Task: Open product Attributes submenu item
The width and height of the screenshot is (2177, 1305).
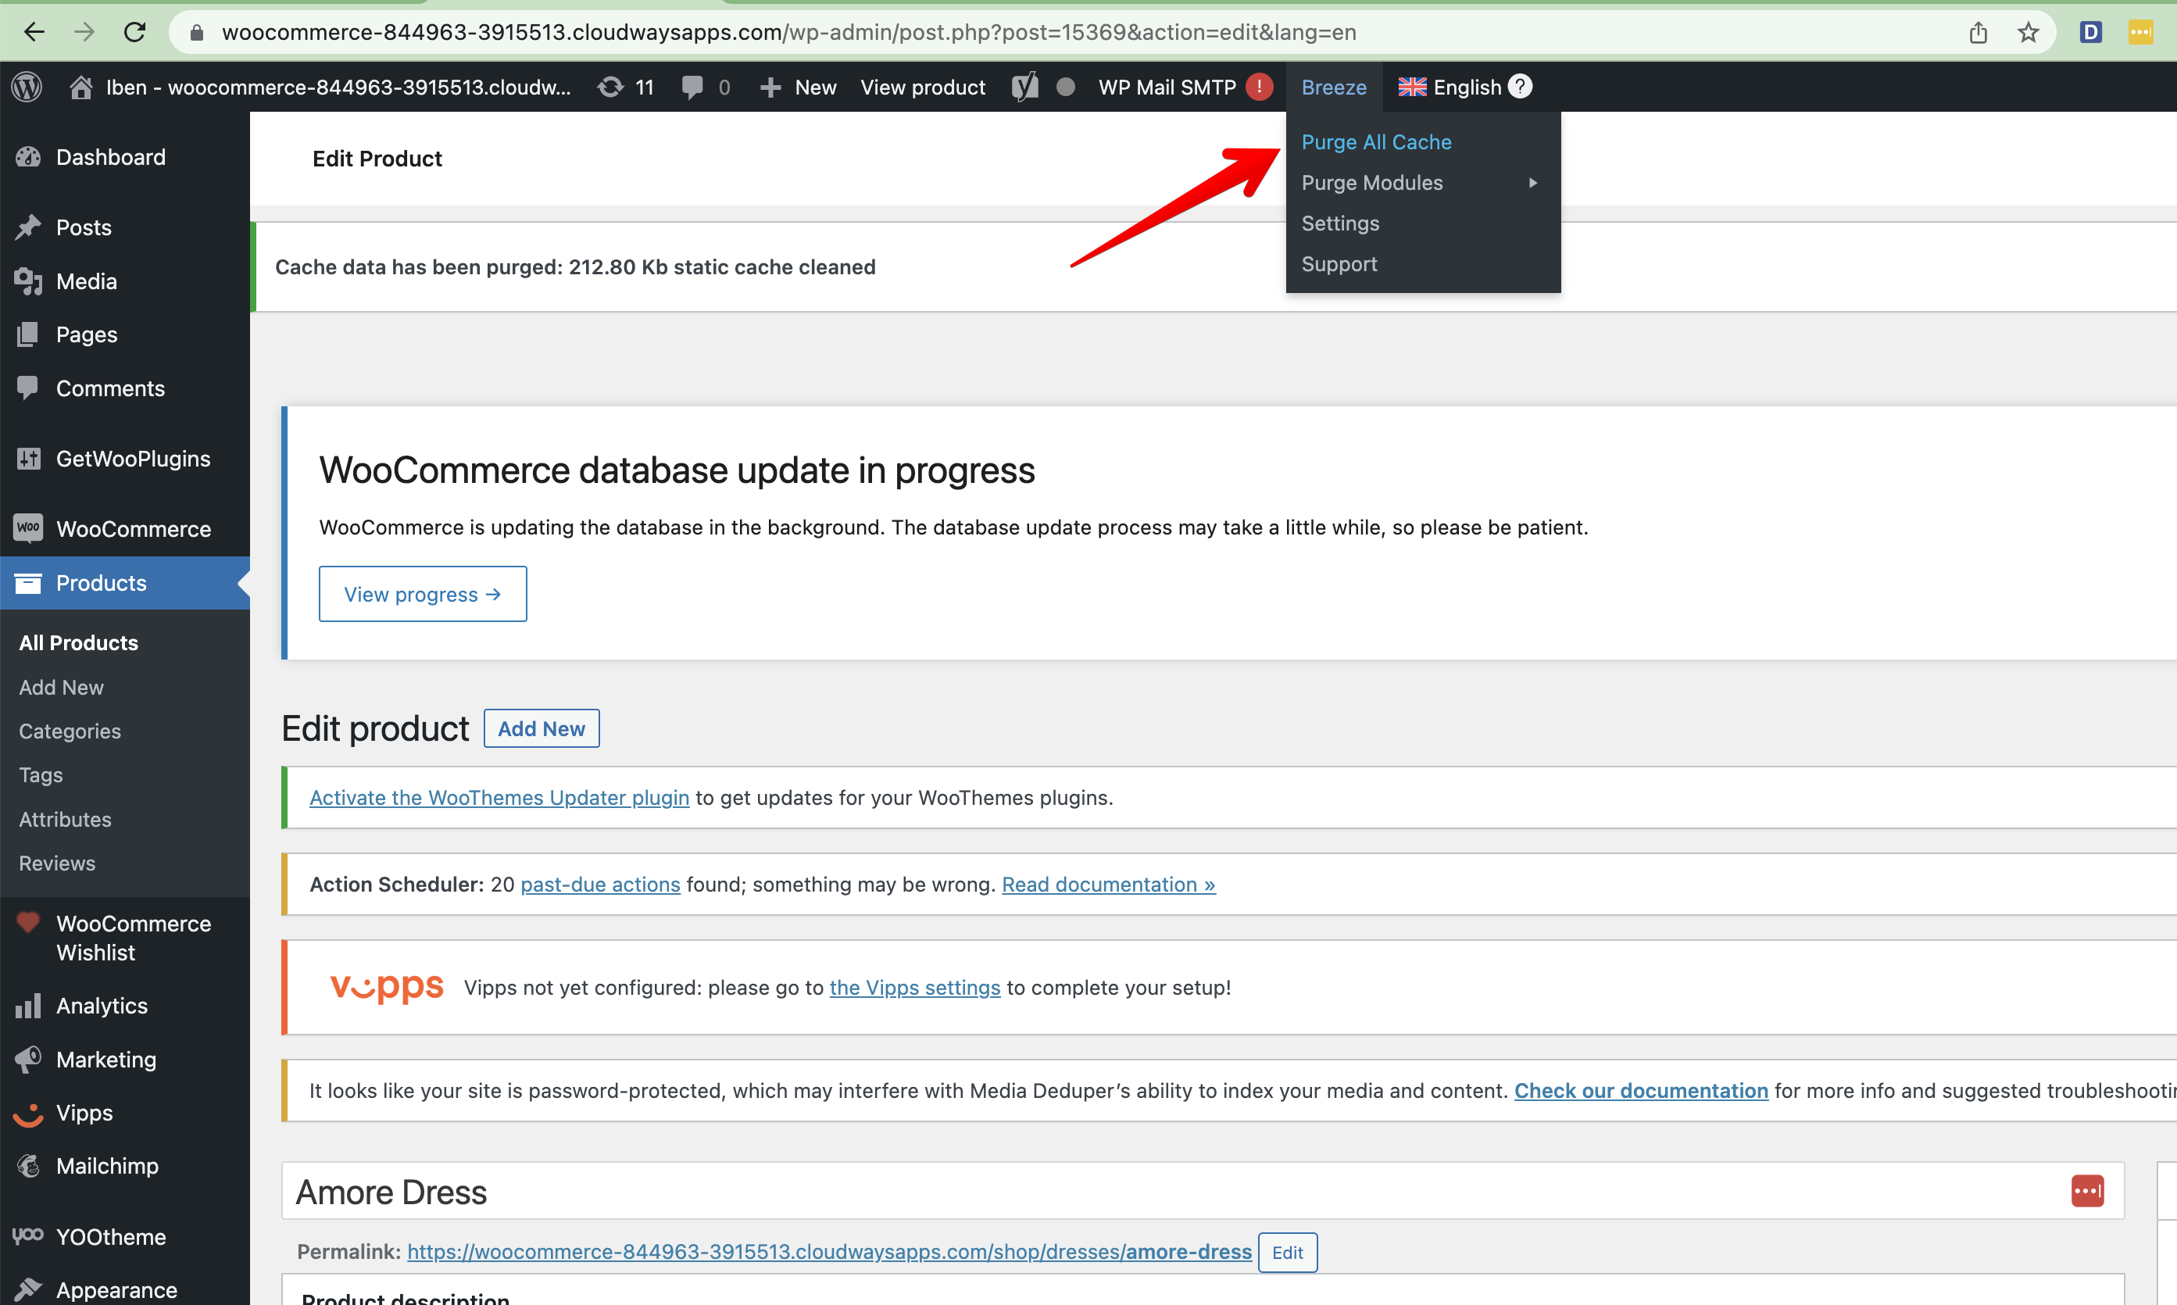Action: (65, 819)
